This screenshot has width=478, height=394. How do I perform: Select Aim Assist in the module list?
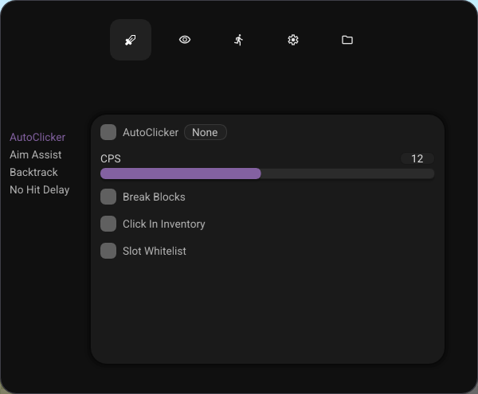click(36, 154)
